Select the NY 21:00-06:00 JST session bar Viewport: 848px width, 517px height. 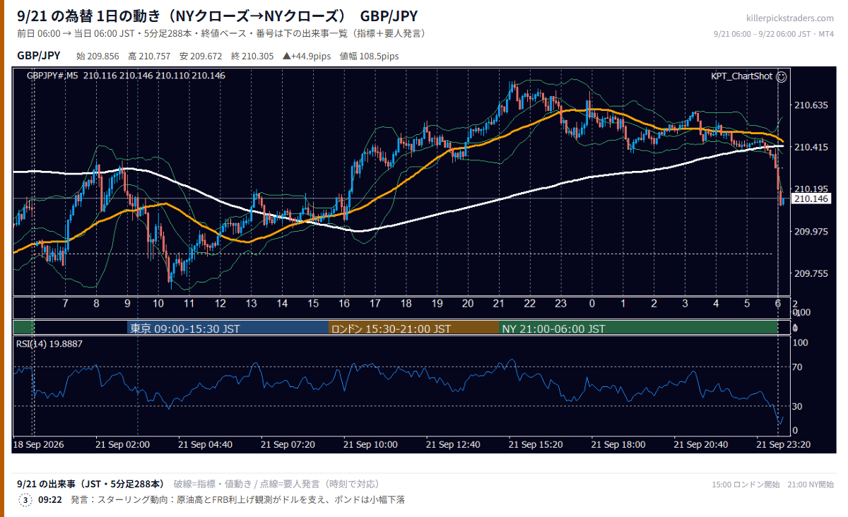click(638, 328)
